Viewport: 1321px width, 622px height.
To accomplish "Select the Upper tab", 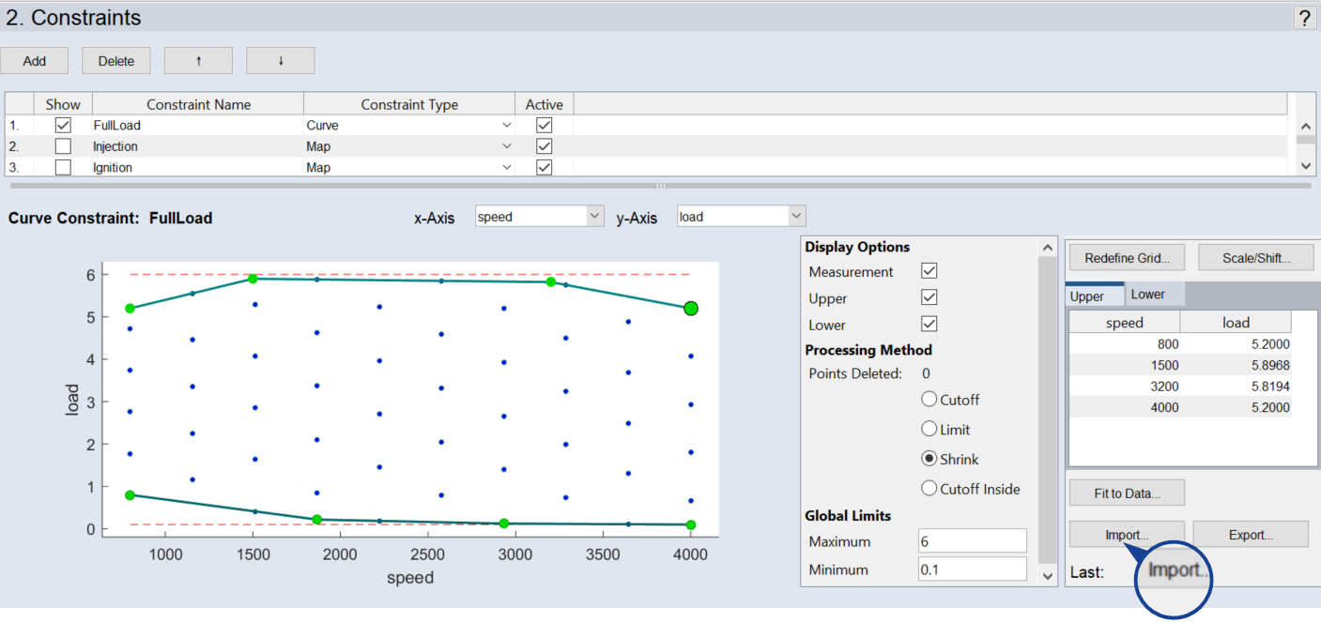I will 1088,296.
